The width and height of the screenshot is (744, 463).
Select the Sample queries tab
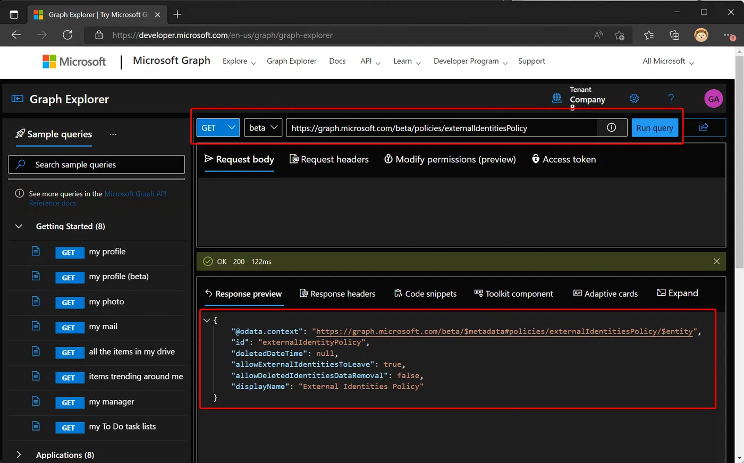(x=54, y=134)
